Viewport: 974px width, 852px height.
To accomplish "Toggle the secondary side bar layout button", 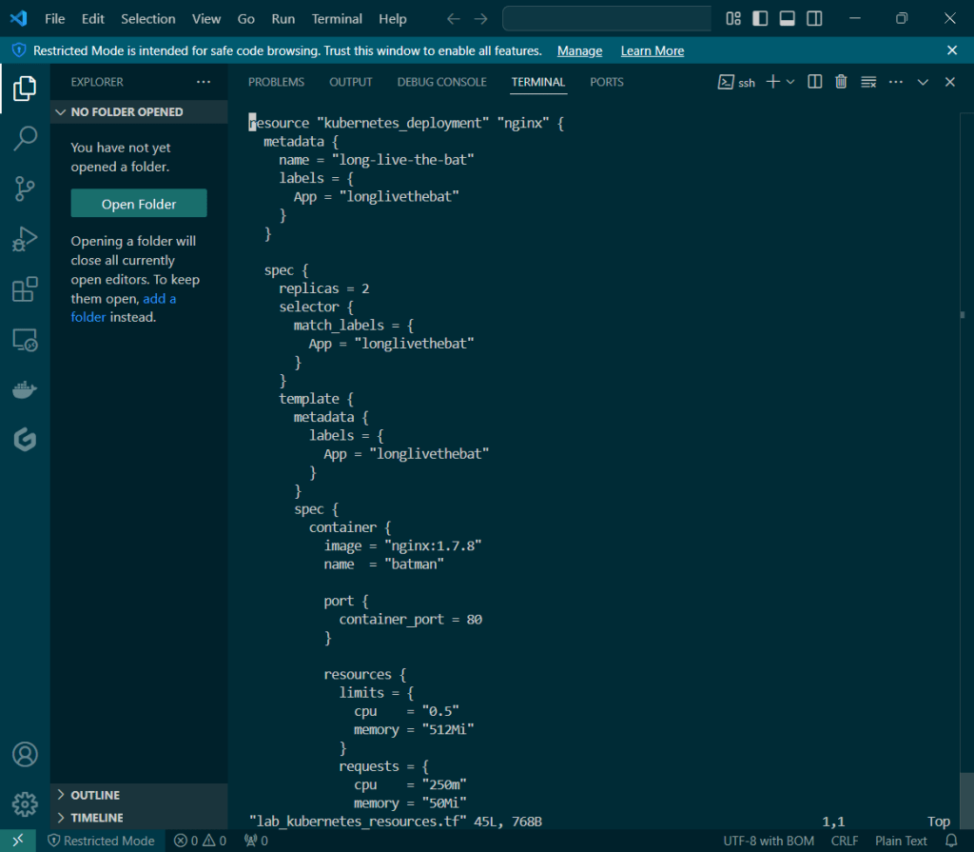I will [814, 19].
